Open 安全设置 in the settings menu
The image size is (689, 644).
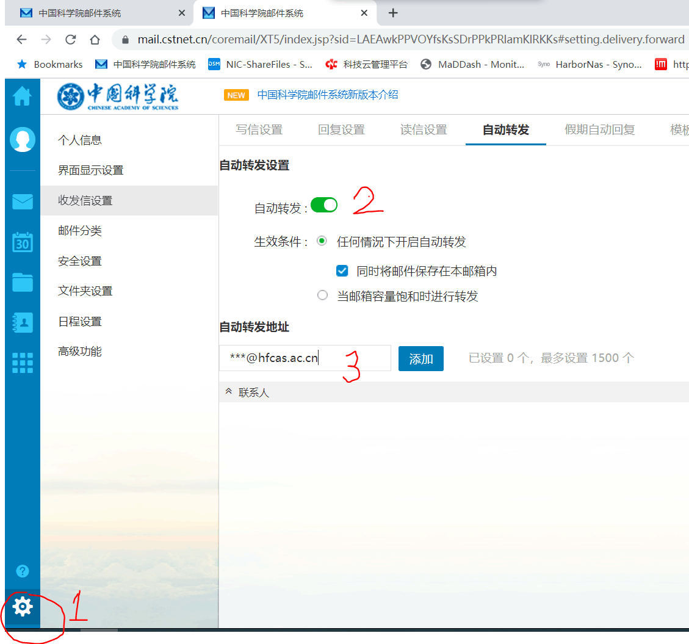coord(80,261)
